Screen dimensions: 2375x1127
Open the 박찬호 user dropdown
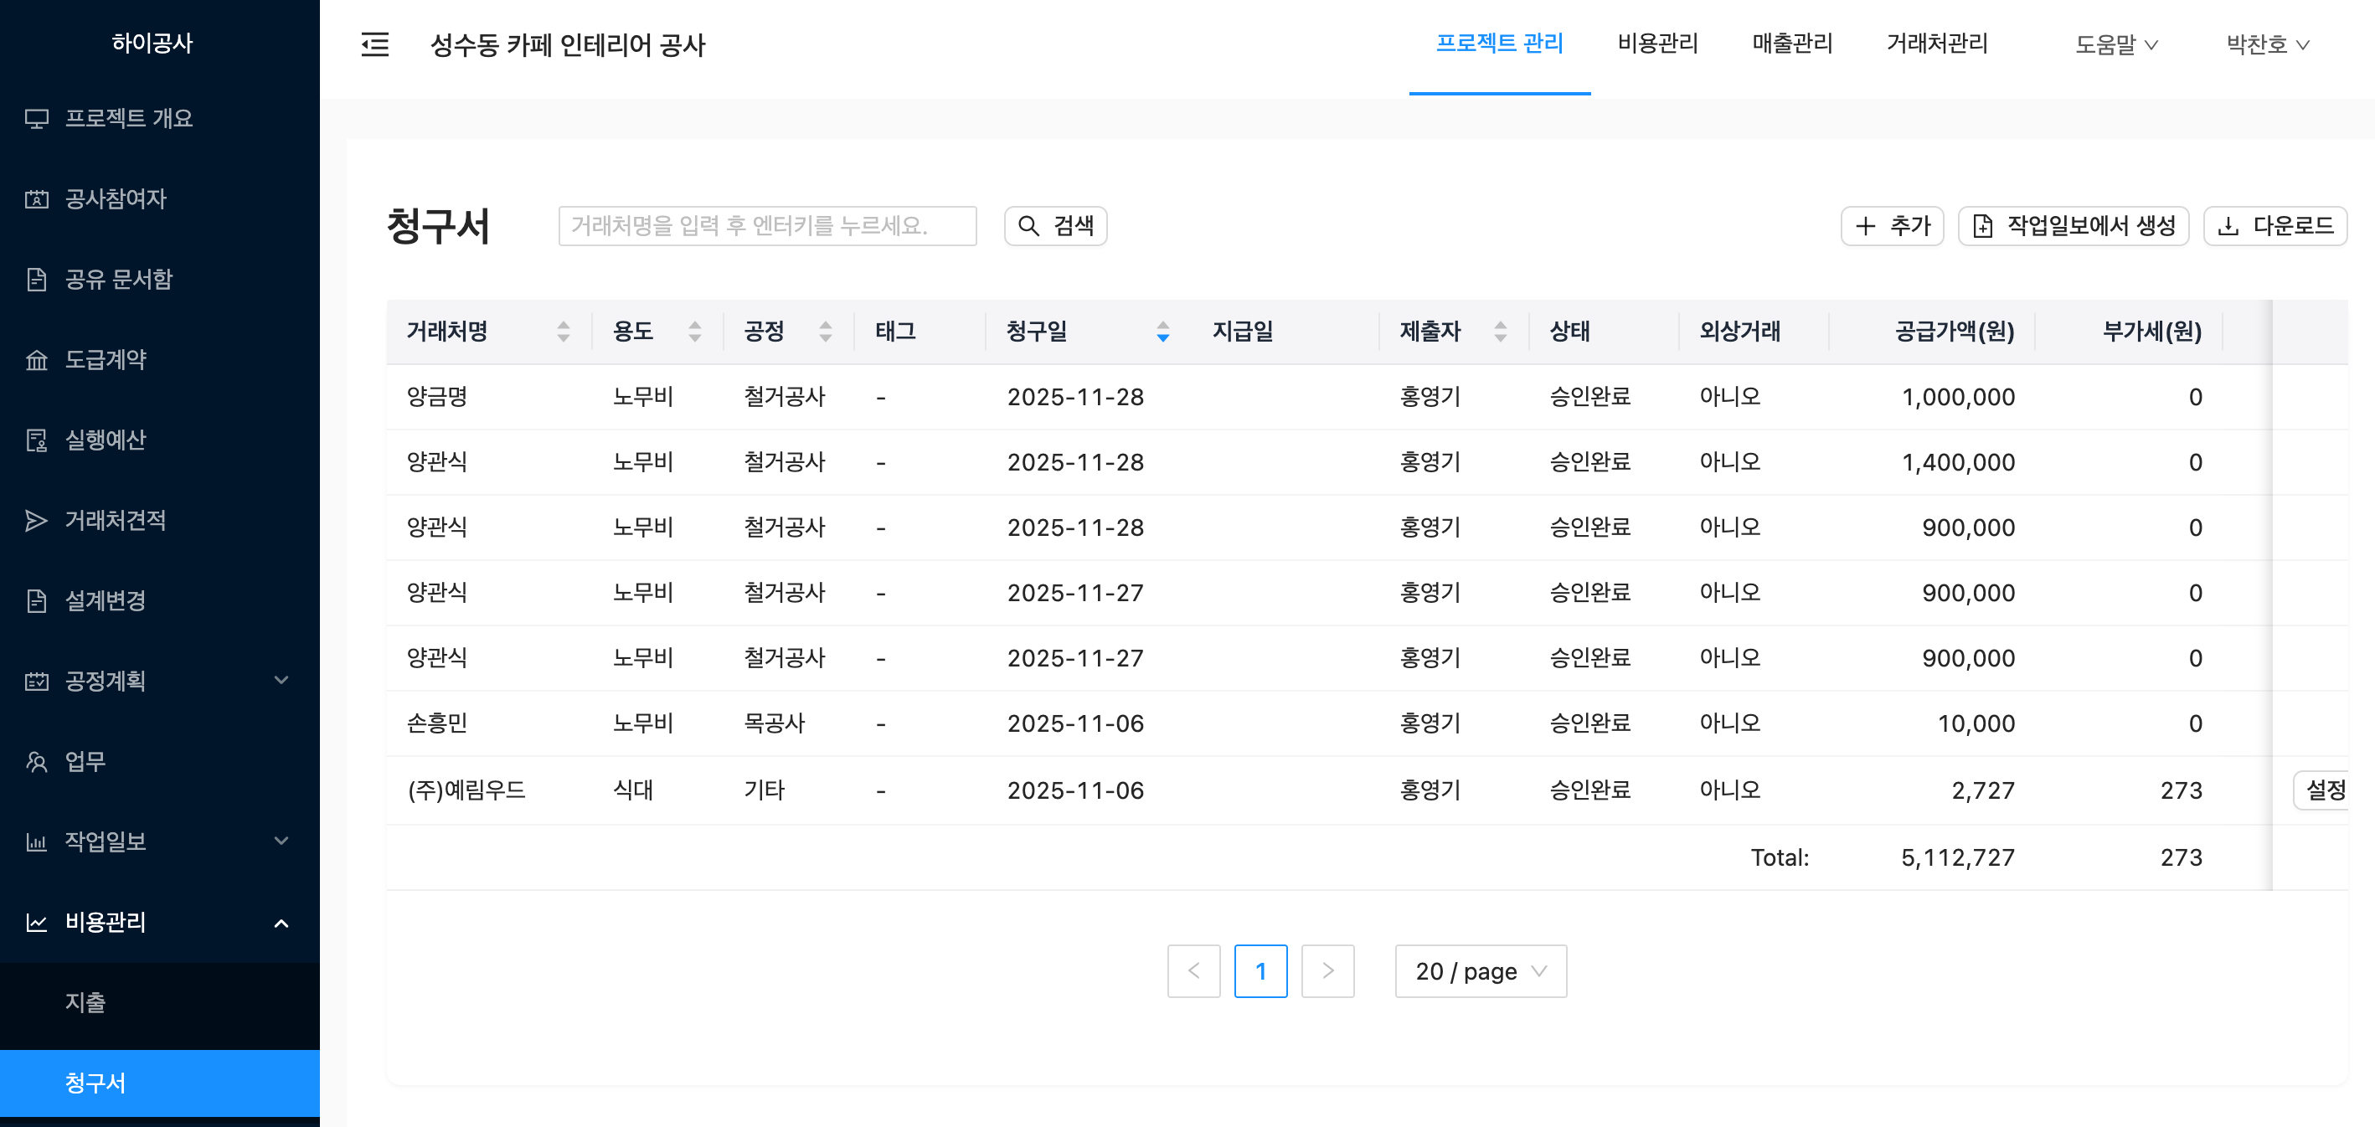[2266, 44]
